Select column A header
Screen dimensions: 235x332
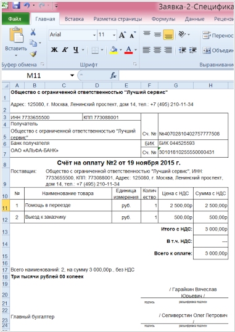17,86
